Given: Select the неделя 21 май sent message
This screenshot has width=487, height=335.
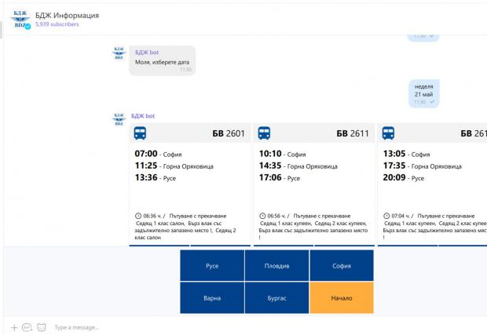Looking at the screenshot, I should 424,93.
